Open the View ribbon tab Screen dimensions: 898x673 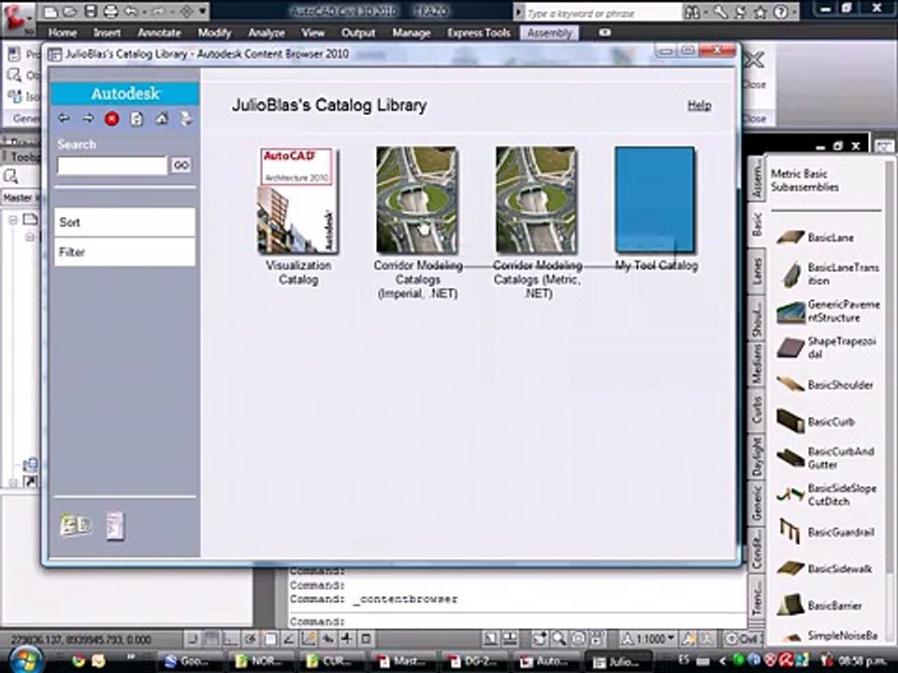point(312,33)
